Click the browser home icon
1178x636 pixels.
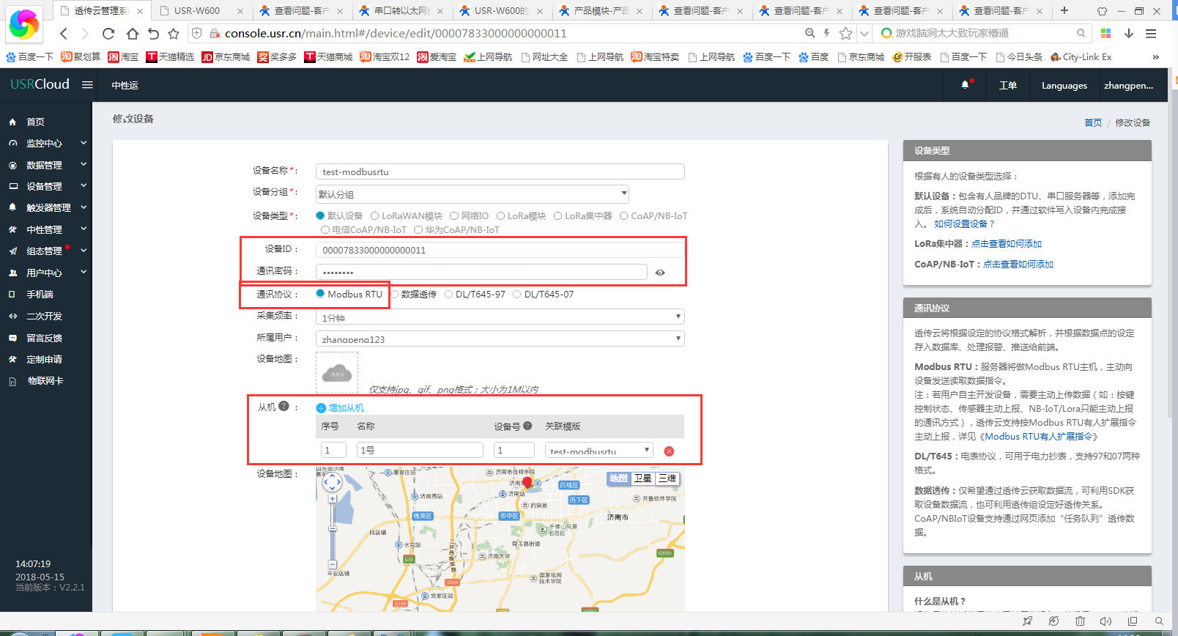(132, 34)
